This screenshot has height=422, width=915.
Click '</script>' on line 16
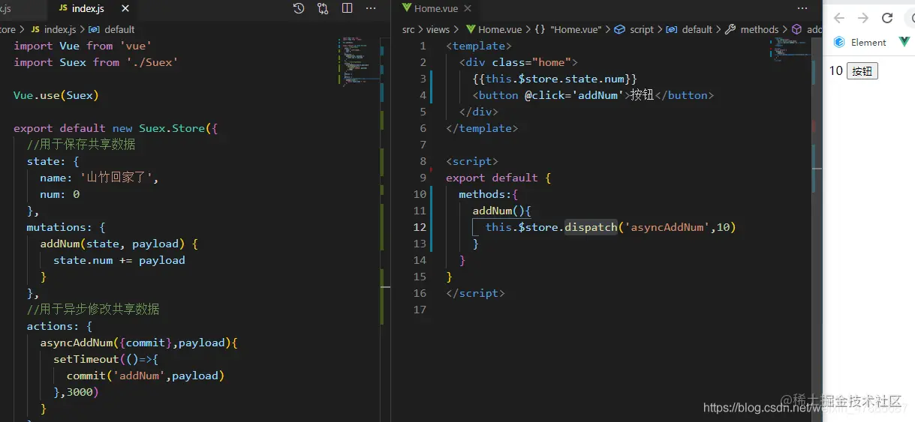pyautogui.click(x=475, y=293)
